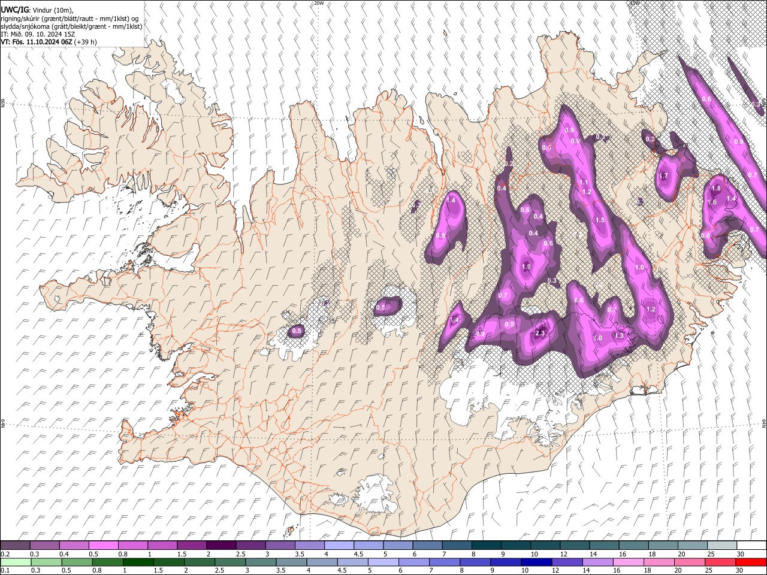Pick the darkest purple swatch starting at 2

[x=221, y=545]
